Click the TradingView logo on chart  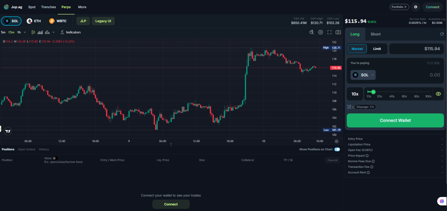point(7,131)
